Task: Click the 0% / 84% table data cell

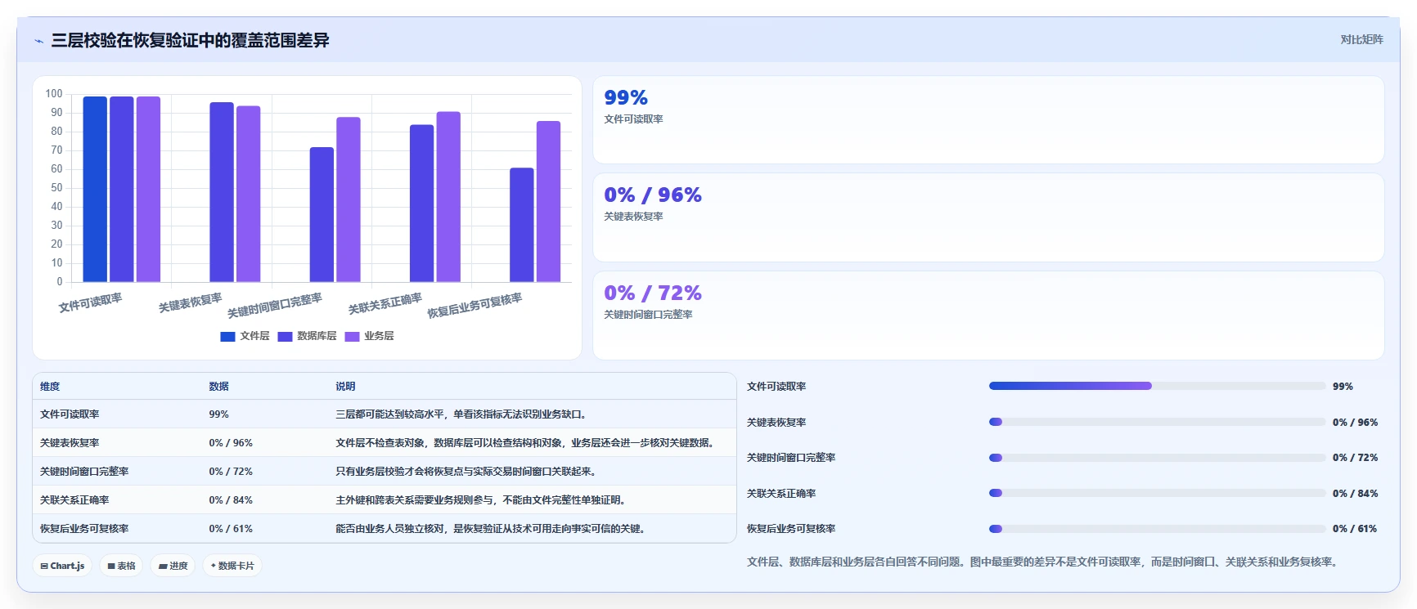Action: (x=231, y=500)
